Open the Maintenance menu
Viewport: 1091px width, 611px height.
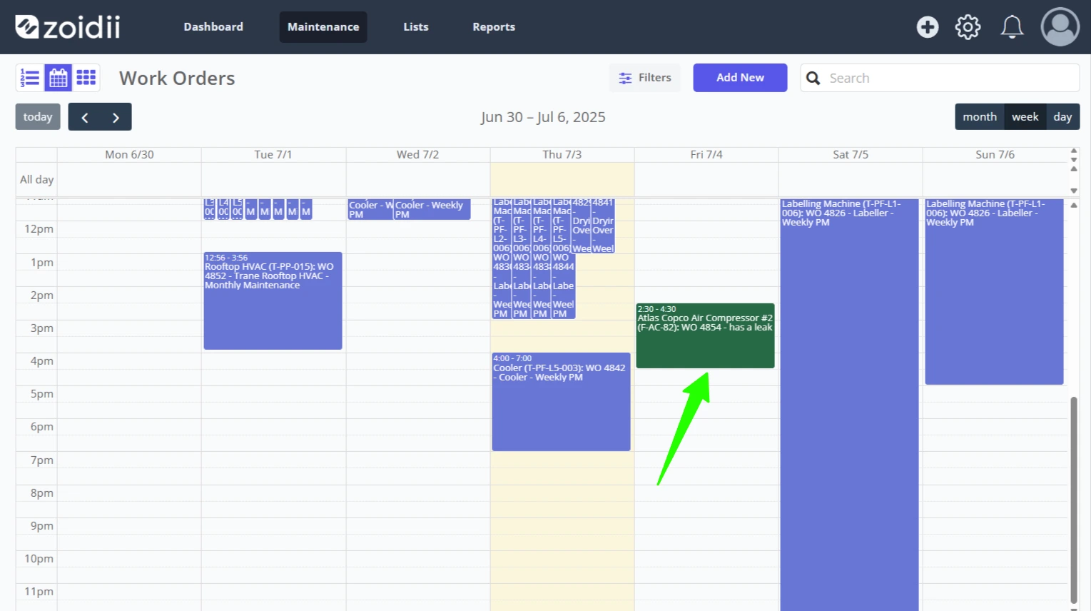(x=323, y=27)
